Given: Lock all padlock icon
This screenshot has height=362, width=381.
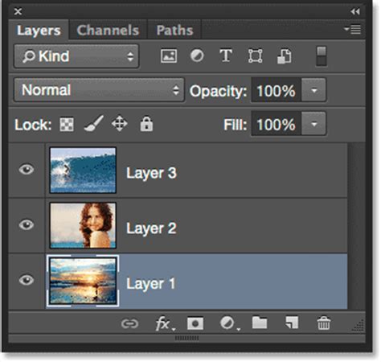Looking at the screenshot, I should pyautogui.click(x=146, y=124).
